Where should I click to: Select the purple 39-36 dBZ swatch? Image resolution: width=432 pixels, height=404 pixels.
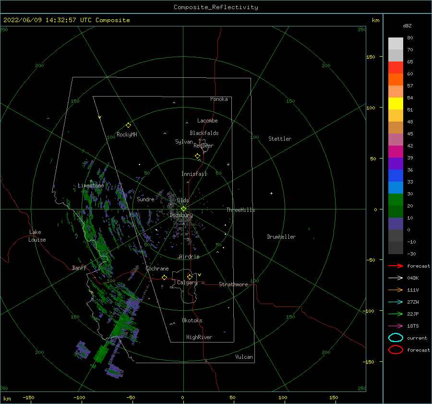tap(396, 164)
